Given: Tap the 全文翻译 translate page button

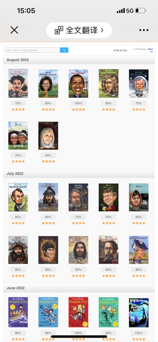Looking at the screenshot, I should (79, 30).
